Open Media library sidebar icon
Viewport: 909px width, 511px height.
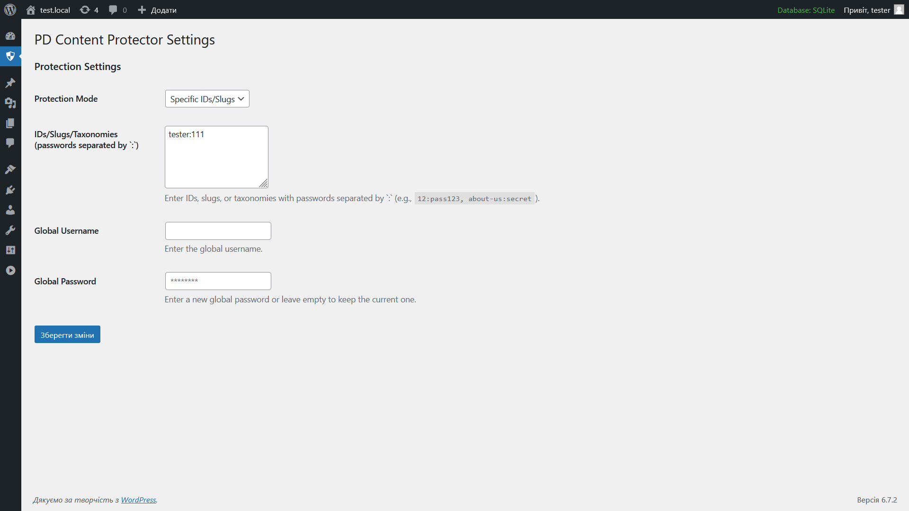click(10, 103)
